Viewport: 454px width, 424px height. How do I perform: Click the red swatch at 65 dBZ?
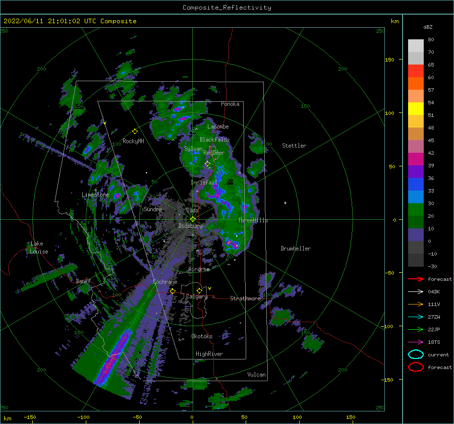click(416, 71)
